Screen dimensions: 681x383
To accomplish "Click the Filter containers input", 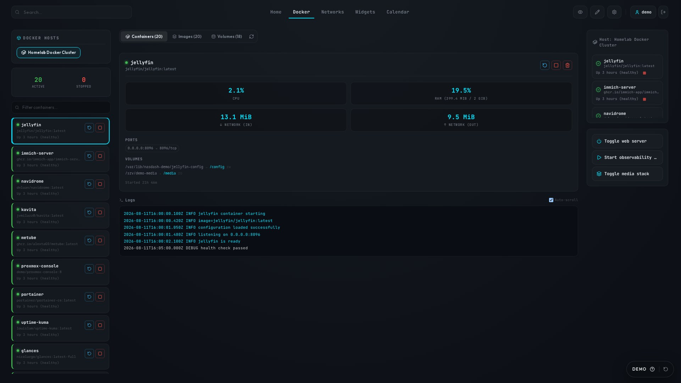I will coord(61,107).
